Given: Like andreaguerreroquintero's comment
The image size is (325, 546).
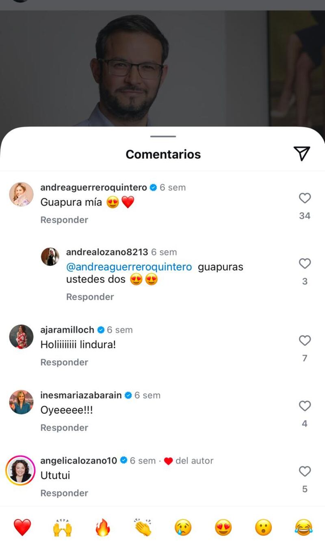Looking at the screenshot, I should 305,198.
